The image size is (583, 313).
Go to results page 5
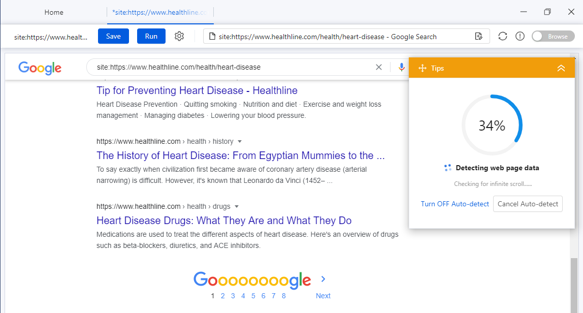tap(253, 296)
